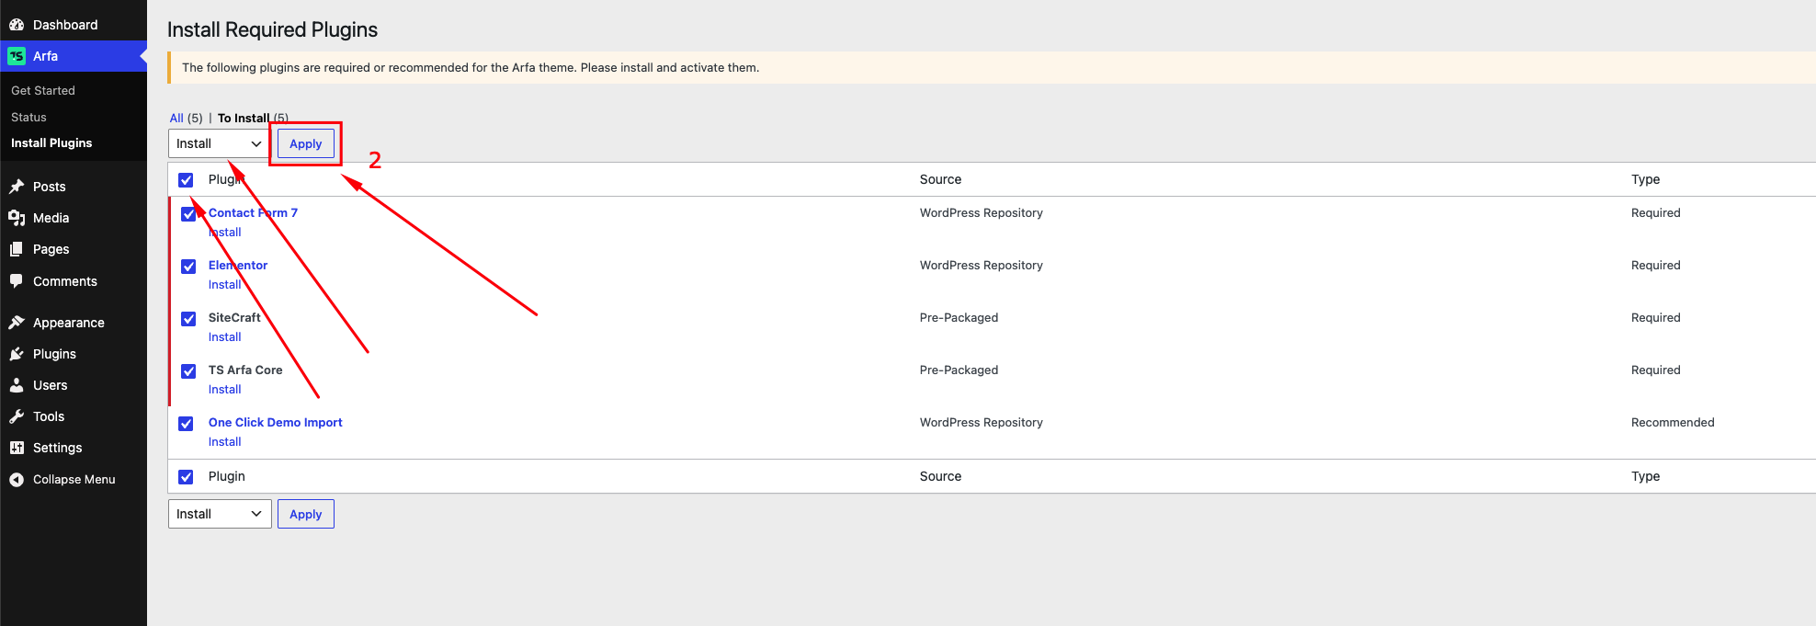Image resolution: width=1816 pixels, height=626 pixels.
Task: Click the Media library icon
Action: tap(17, 218)
